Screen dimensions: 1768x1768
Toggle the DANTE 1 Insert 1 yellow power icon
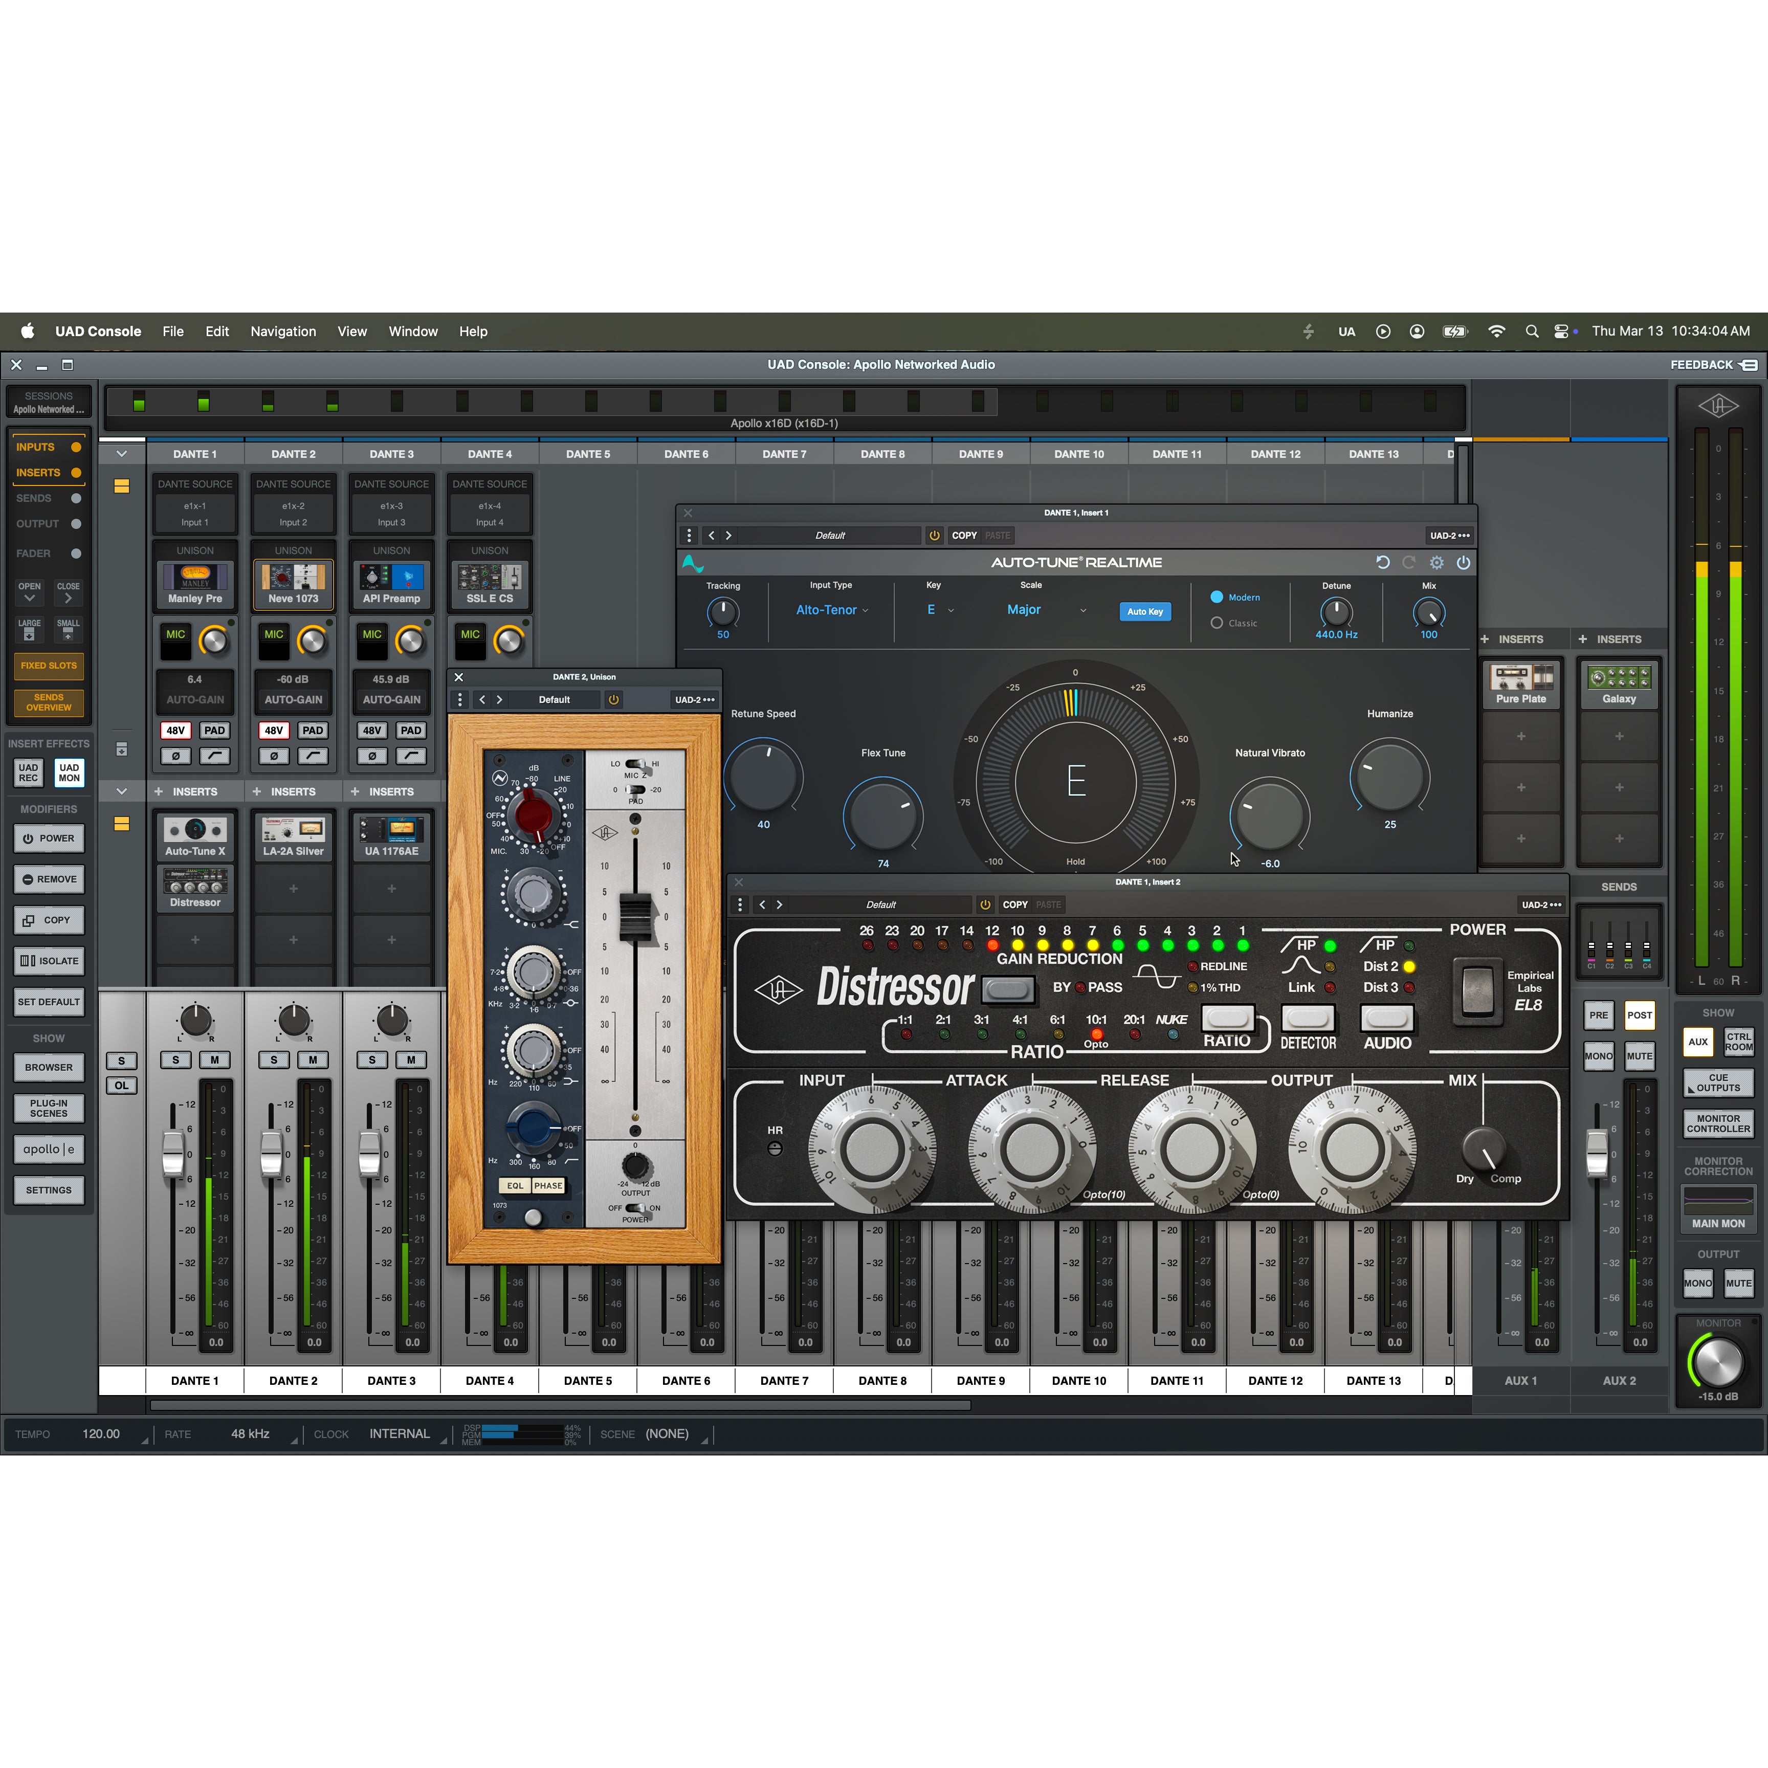(x=934, y=535)
